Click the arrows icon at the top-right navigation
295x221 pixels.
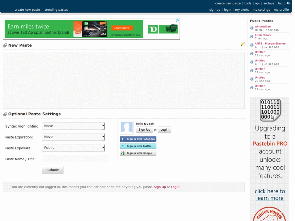tap(288, 3)
